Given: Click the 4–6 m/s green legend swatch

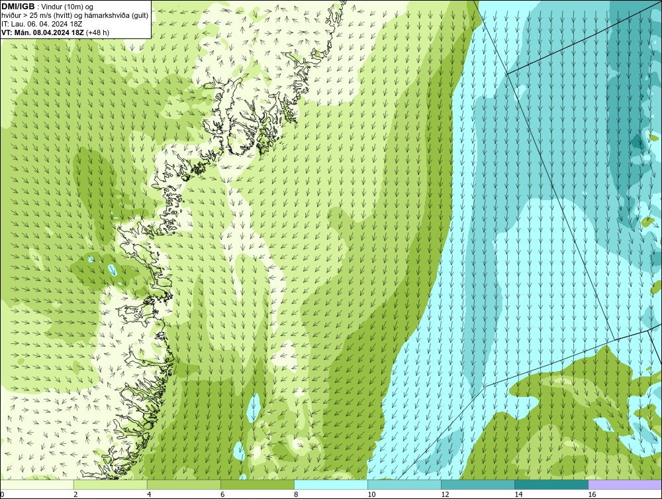Looking at the screenshot, I should coord(184,484).
